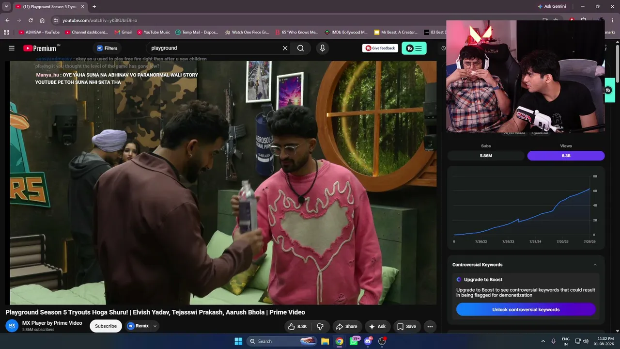Open the Windows Start menu

(238, 341)
